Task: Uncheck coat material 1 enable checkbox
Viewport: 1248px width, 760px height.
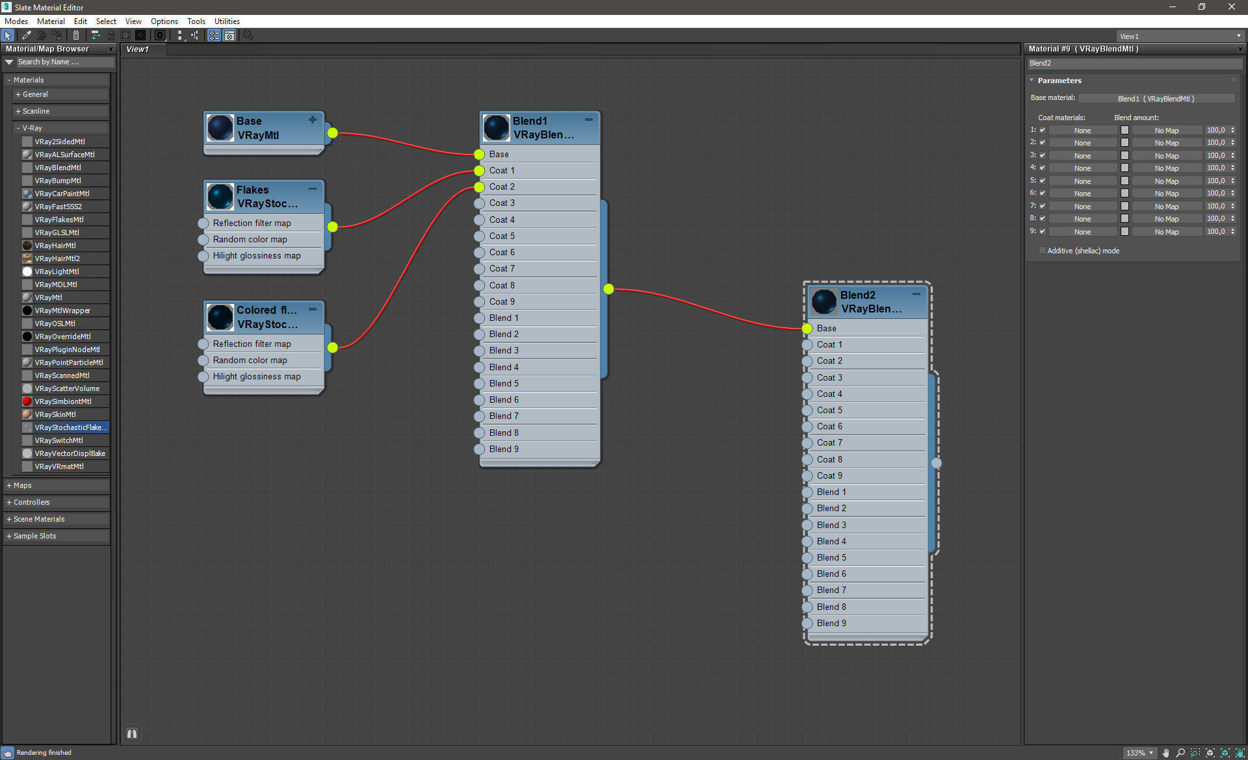Action: pos(1043,131)
